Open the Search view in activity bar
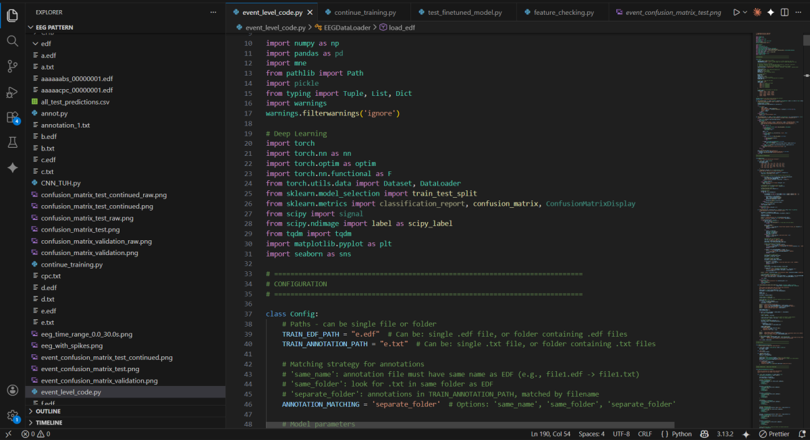This screenshot has width=810, height=440. pos(12,41)
